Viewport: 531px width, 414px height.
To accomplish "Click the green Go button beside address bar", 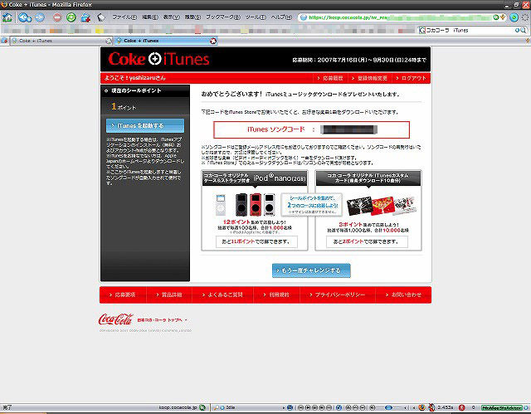I will 514,17.
